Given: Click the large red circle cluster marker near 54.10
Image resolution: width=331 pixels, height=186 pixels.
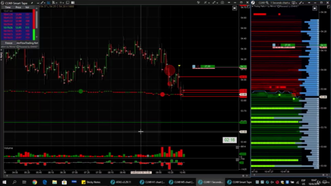Looking at the screenshot, I should 170,70.
